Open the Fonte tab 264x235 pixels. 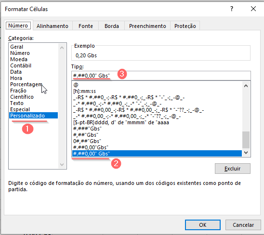tap(86, 26)
